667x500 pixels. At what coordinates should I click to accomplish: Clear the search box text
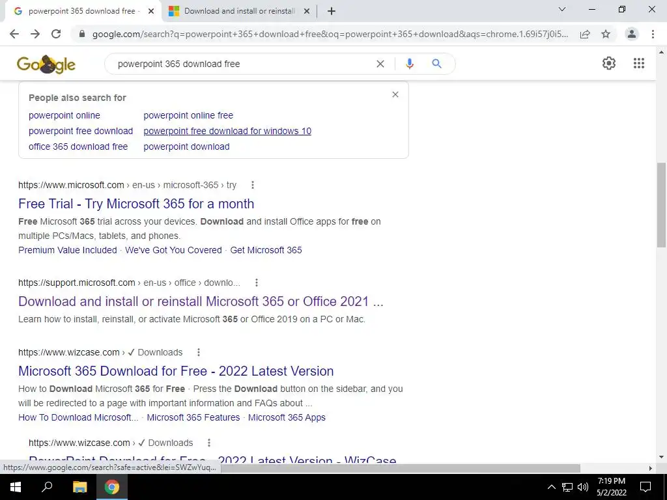380,64
